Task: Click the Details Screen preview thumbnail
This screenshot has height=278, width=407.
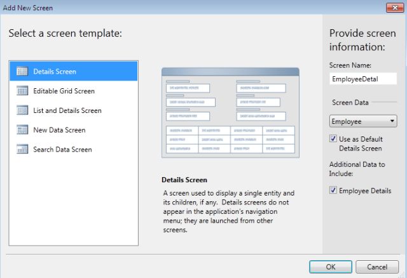Action: click(230, 112)
